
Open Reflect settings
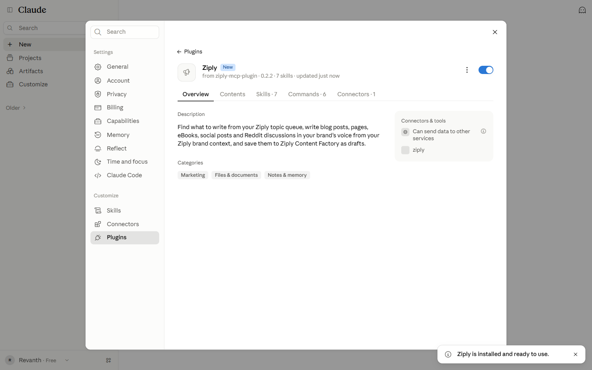tap(125, 148)
